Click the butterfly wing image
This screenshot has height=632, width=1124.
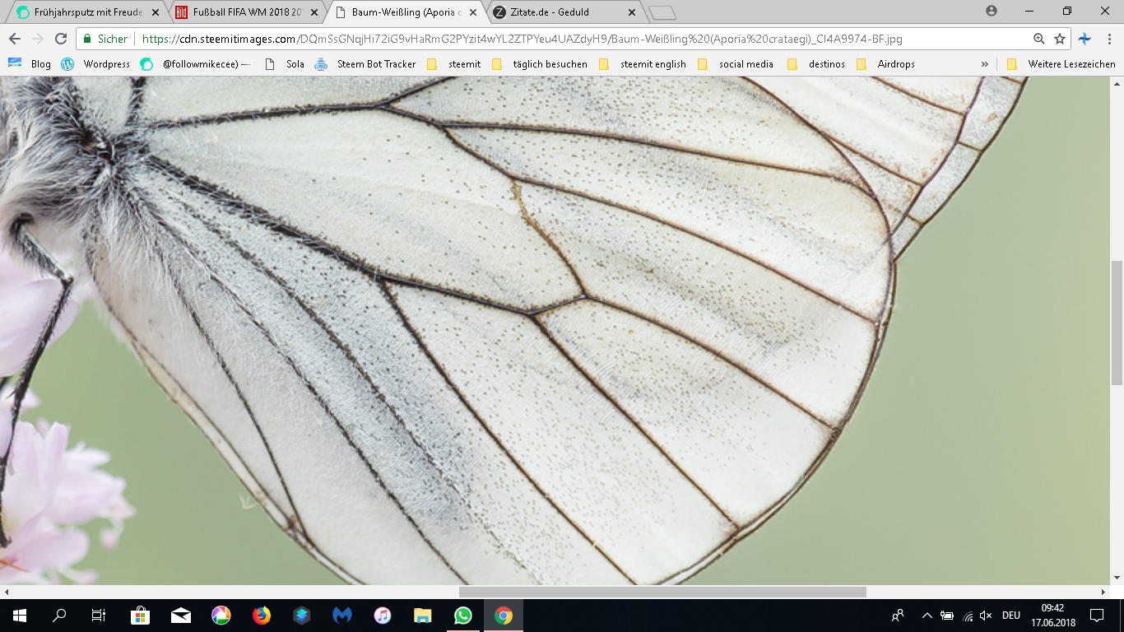555,331
